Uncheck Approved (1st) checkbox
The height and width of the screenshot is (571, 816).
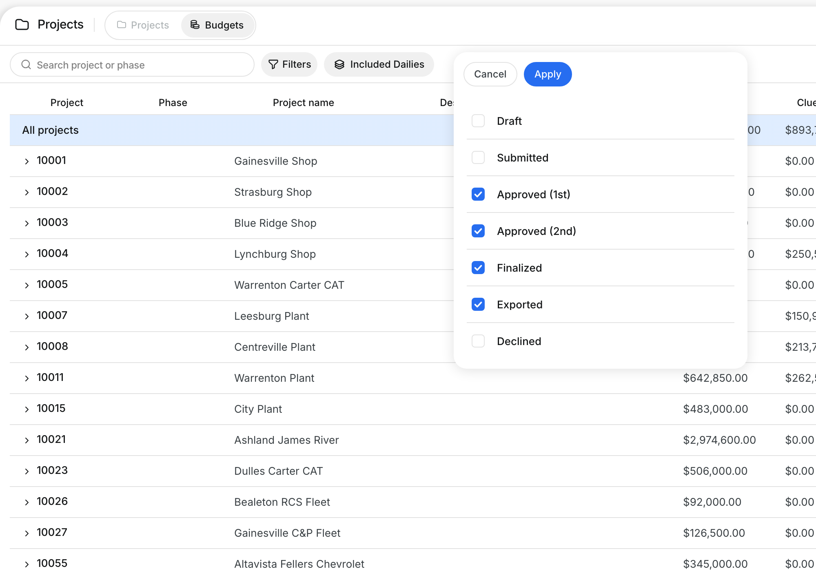click(x=478, y=195)
